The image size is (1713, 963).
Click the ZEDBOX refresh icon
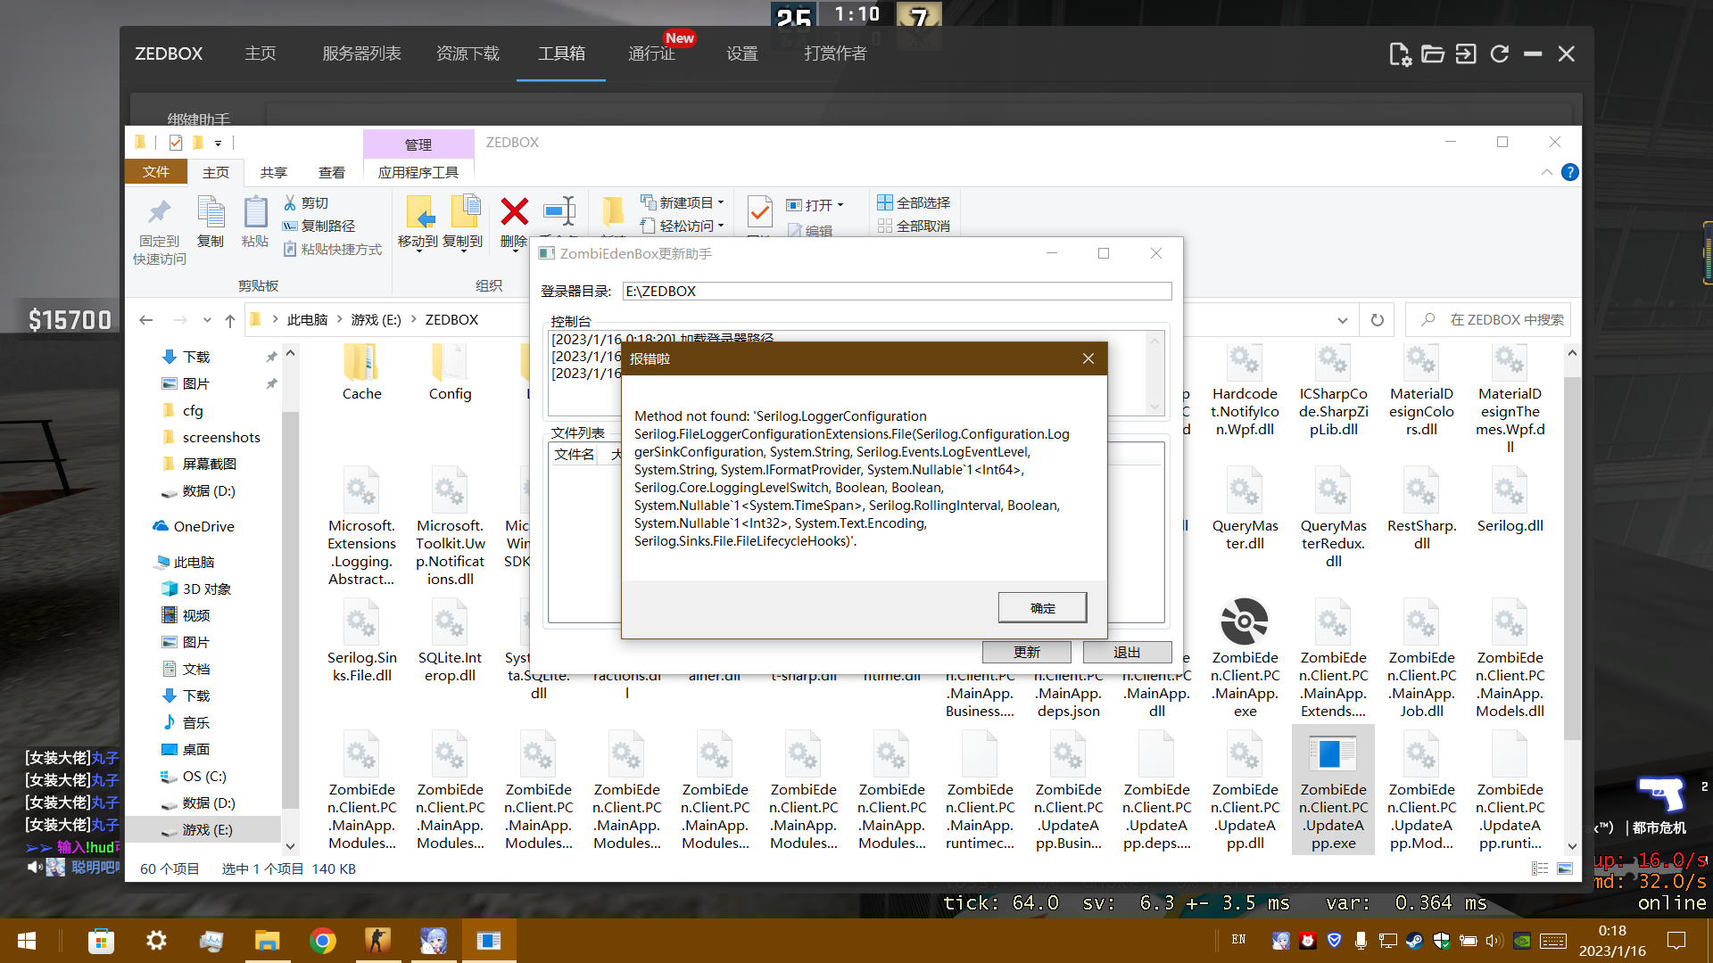pos(1499,54)
